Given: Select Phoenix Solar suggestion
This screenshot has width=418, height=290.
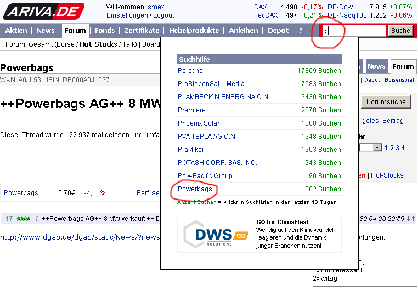Looking at the screenshot, I should pyautogui.click(x=199, y=123).
